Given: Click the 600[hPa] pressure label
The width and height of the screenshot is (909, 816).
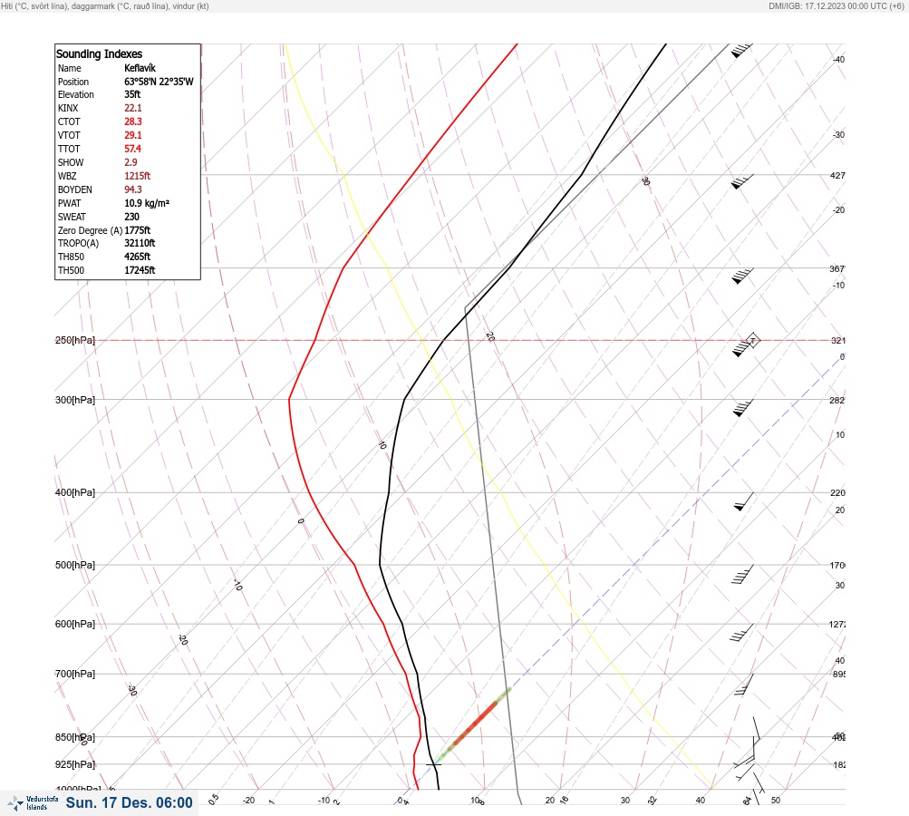Looking at the screenshot, I should pyautogui.click(x=75, y=624).
